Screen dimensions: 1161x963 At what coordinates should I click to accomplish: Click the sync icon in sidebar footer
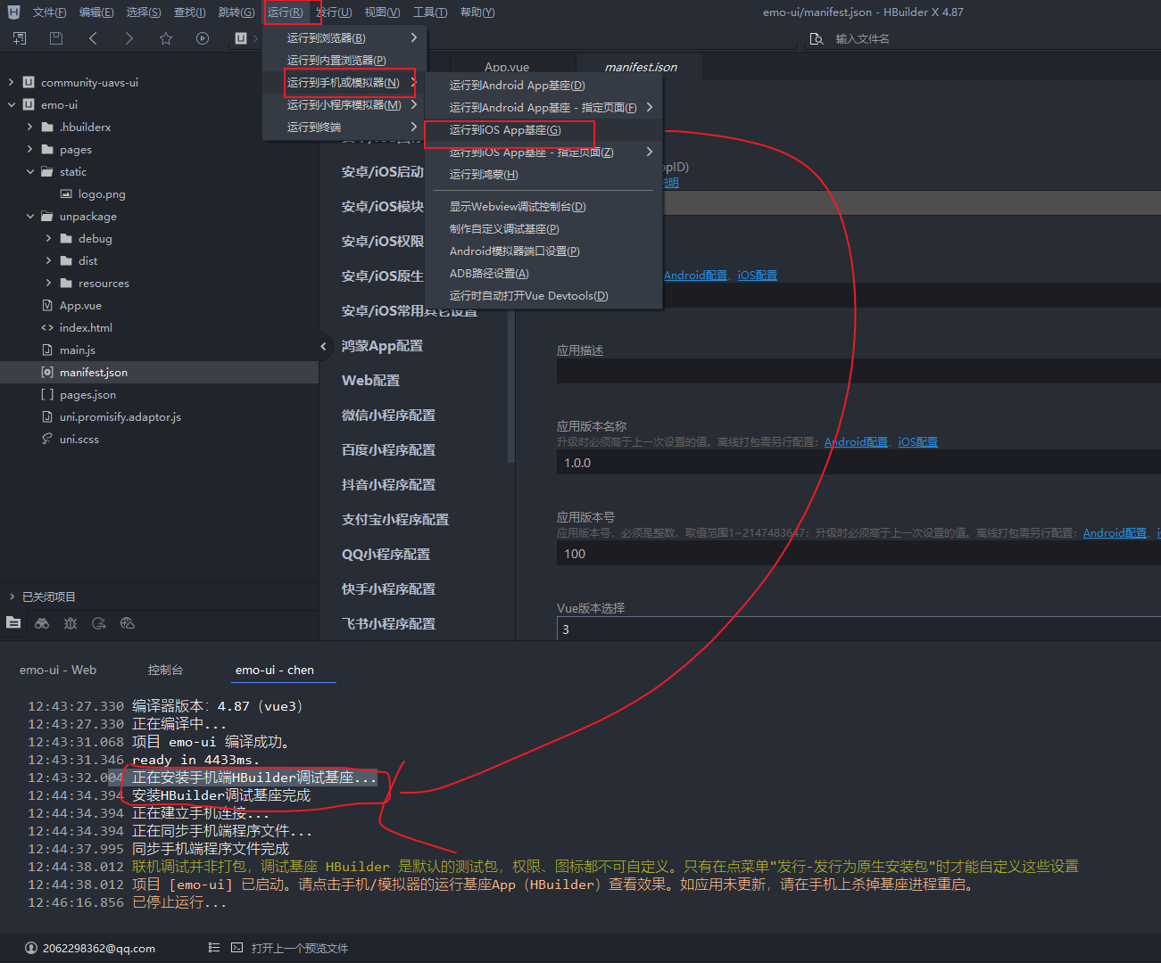[x=99, y=623]
